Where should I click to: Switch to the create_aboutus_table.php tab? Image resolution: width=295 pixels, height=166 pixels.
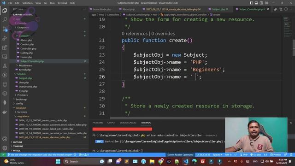click(171, 9)
